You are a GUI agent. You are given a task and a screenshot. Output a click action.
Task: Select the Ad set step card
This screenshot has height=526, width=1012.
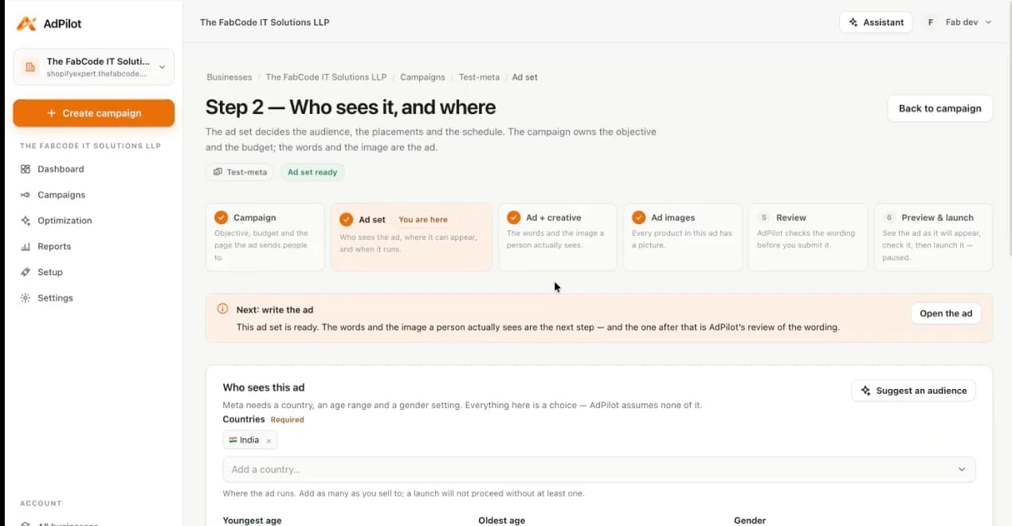point(411,237)
